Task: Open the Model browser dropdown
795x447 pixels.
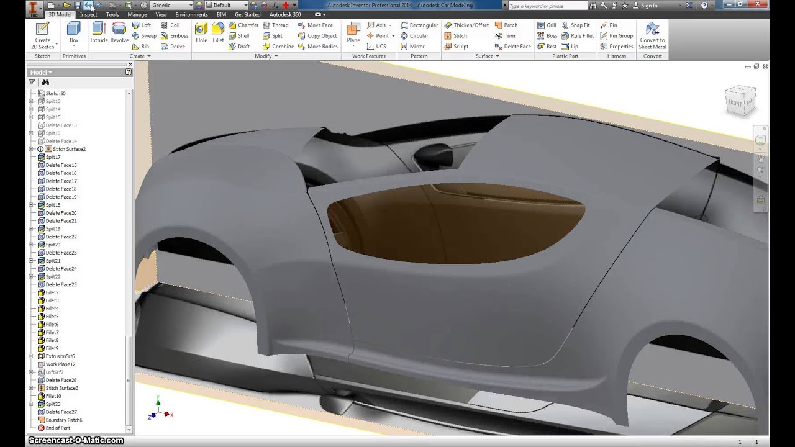Action: tap(41, 72)
